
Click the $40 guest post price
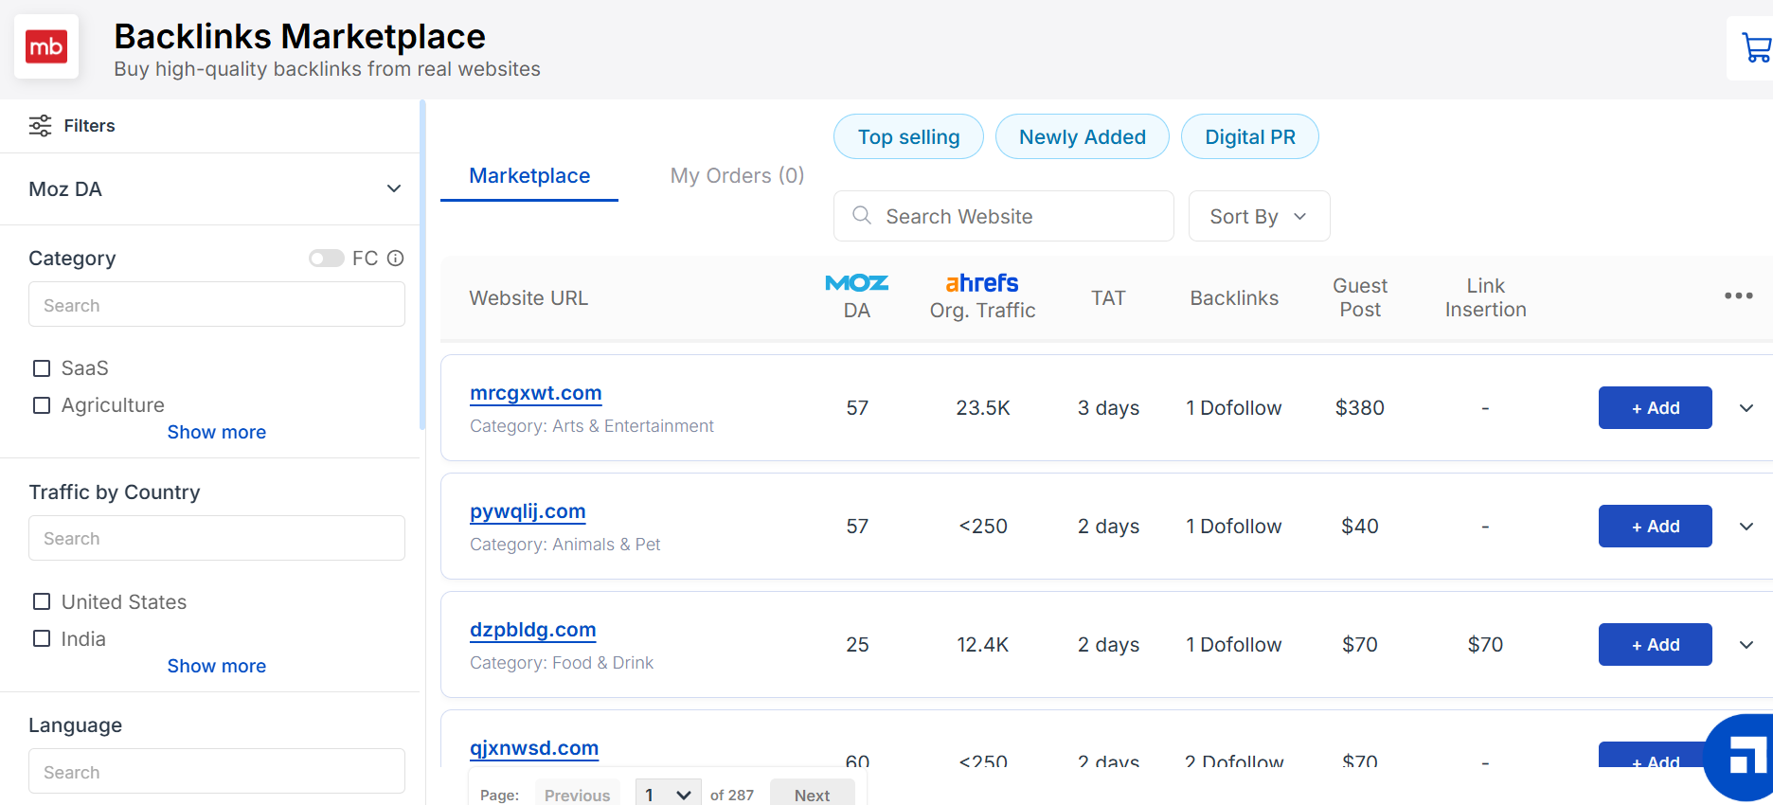click(x=1360, y=527)
